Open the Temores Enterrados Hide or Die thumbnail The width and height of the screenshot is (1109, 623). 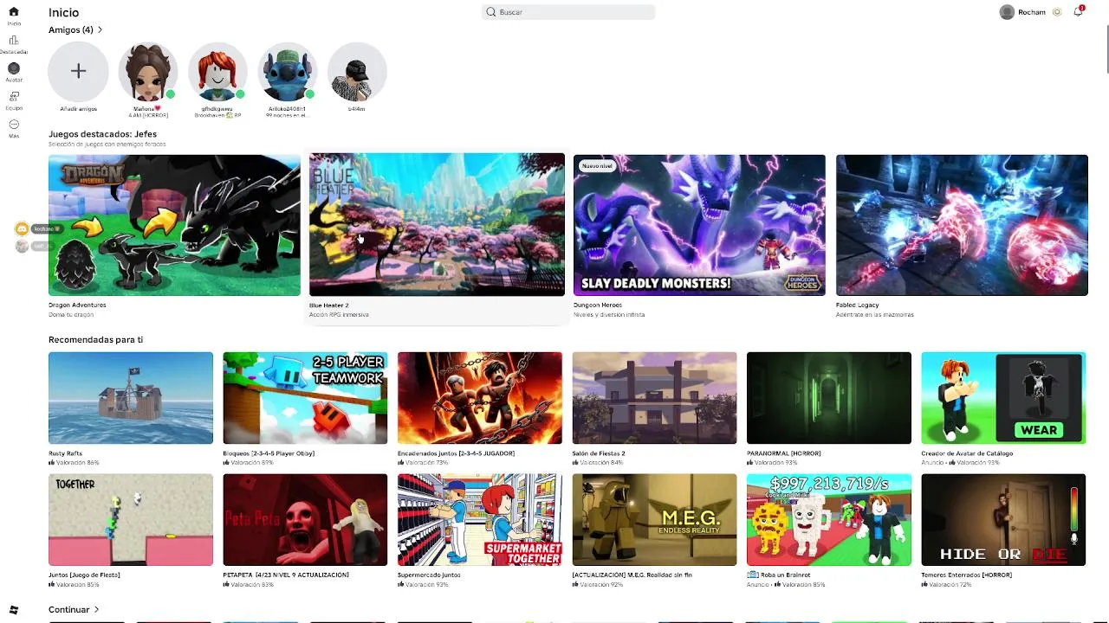[1003, 520]
